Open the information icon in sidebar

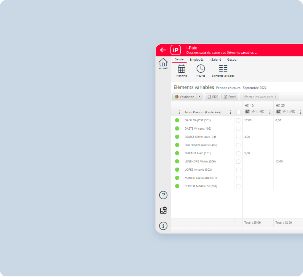163,226
